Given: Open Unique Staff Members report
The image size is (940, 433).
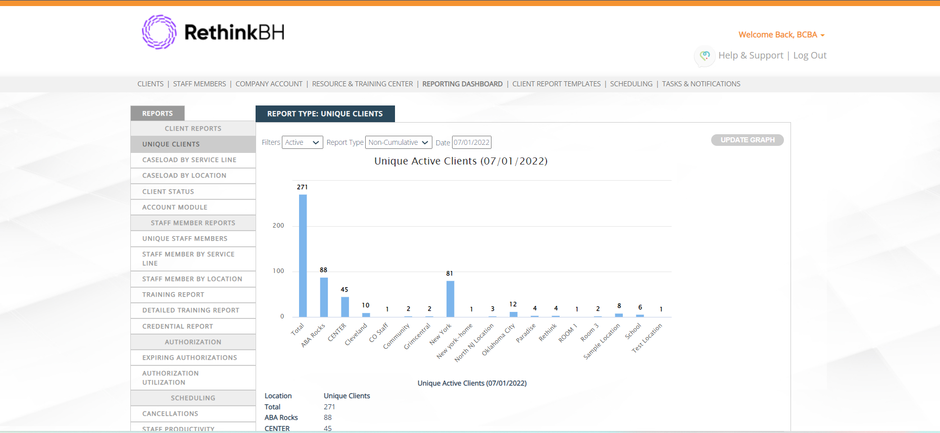Looking at the screenshot, I should click(x=193, y=239).
